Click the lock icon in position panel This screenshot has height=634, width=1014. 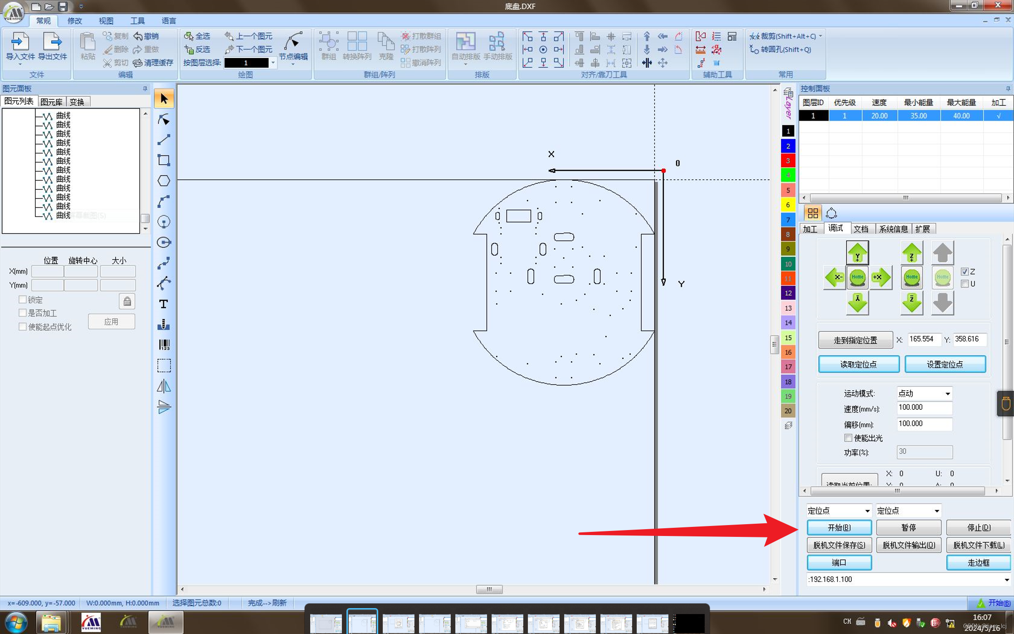coord(127,301)
